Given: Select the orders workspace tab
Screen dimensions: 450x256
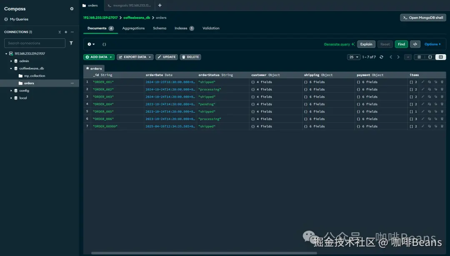Looking at the screenshot, I should (92, 5).
